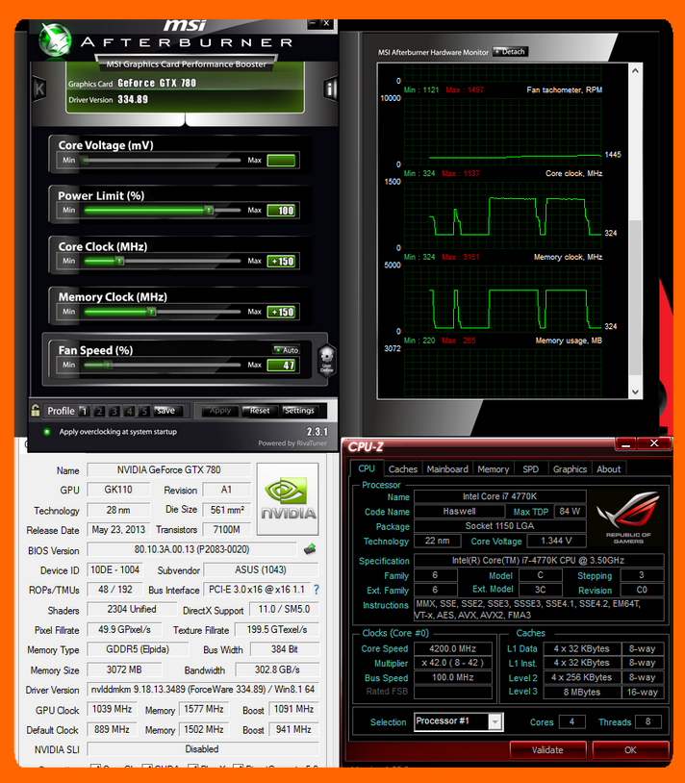685x783 pixels.
Task: Open the fan User Define icon
Action: pos(326,361)
